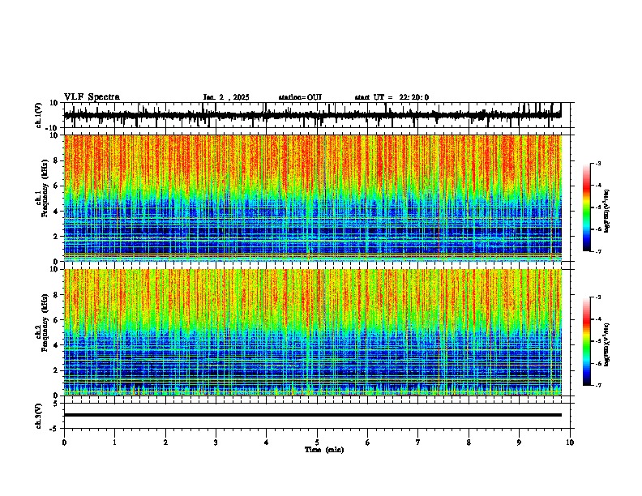Click the time axis tick label "9"

click(x=519, y=443)
